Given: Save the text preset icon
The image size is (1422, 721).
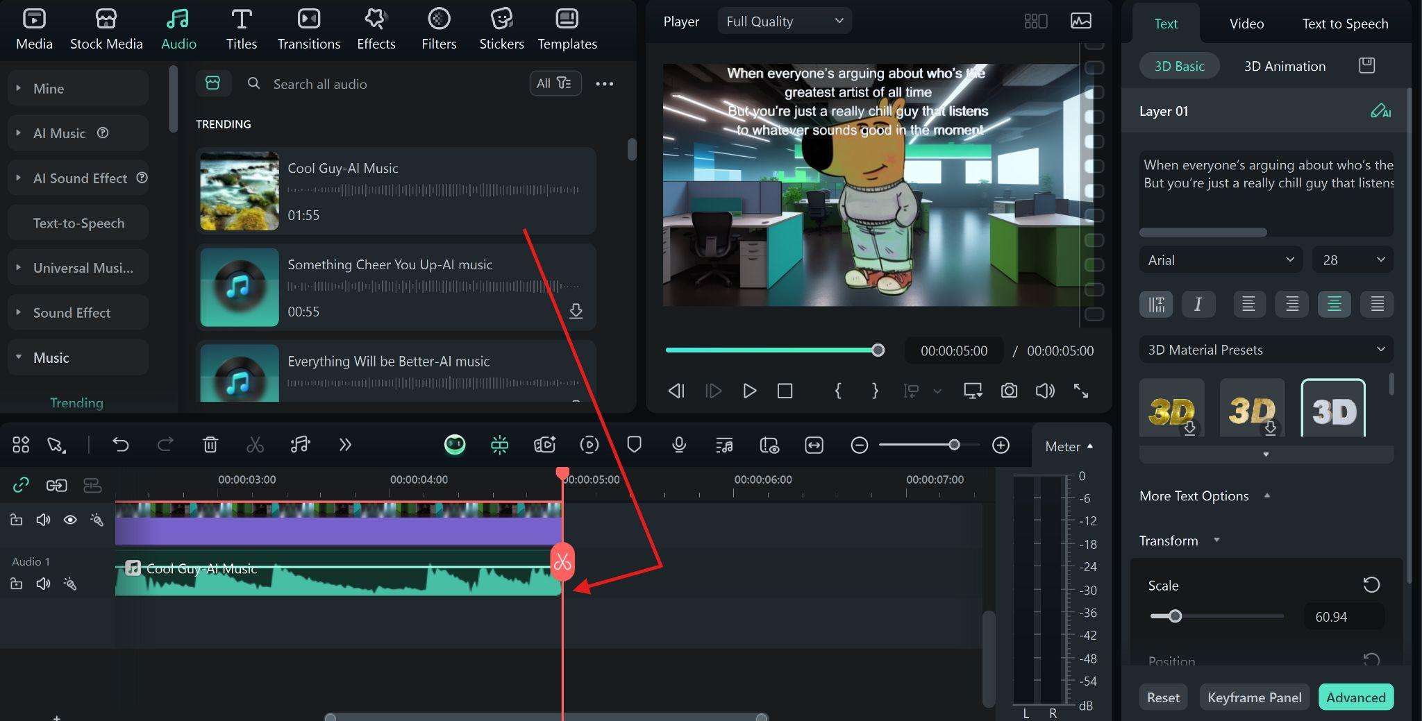Looking at the screenshot, I should coord(1366,65).
